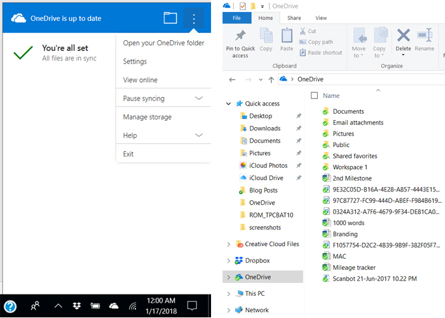Go back with the Explorer back arrow
This screenshot has width=445, height=318.
[232, 79]
